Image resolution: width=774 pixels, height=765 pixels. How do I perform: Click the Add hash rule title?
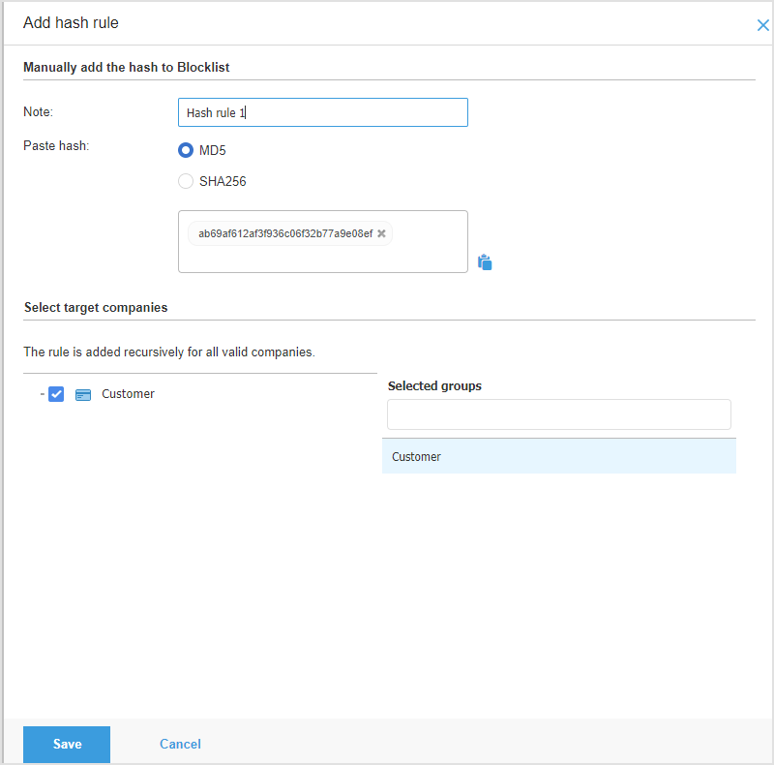[x=71, y=22]
